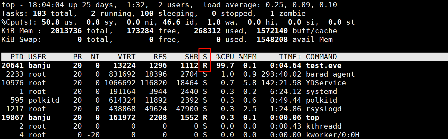The height and width of the screenshot is (139, 448).
Task: Click the %CPU column header
Action: pos(225,57)
